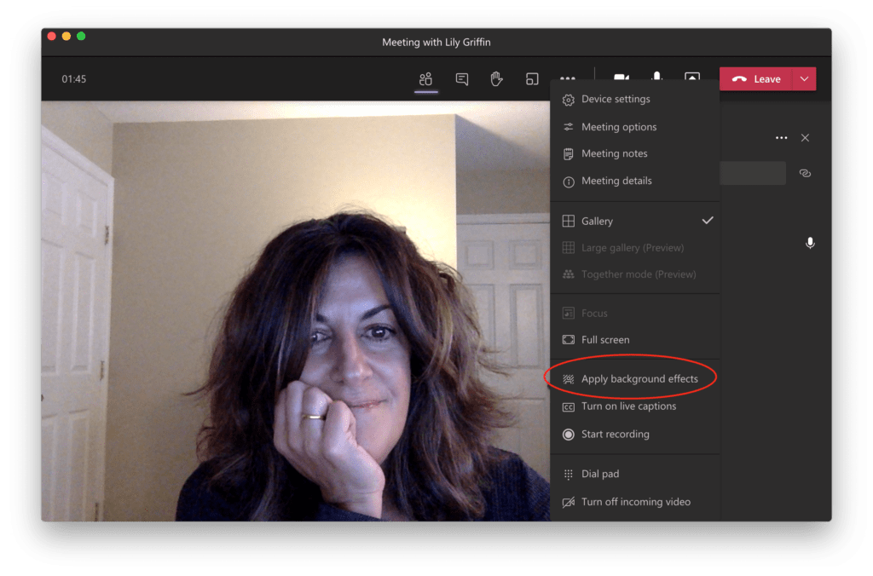Click the Full screen frame icon

(x=569, y=340)
